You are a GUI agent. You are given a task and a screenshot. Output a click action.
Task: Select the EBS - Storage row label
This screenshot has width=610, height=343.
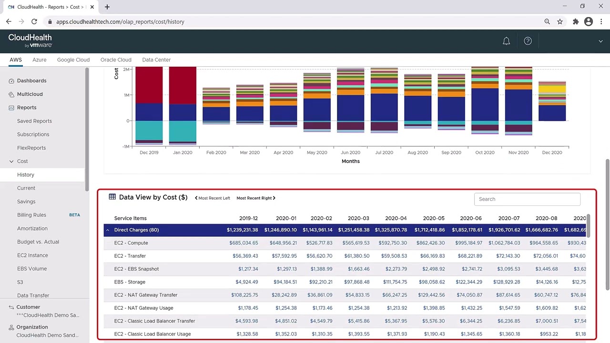pos(130,282)
